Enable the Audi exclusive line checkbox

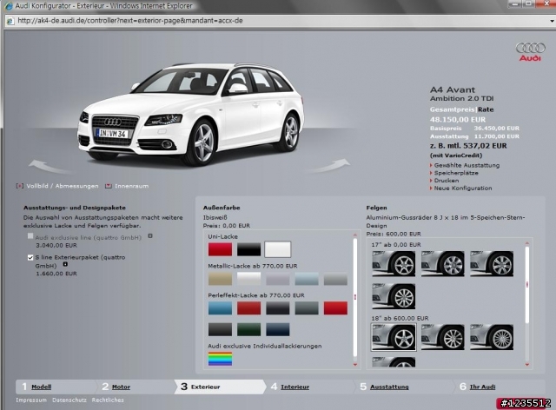pyautogui.click(x=30, y=236)
